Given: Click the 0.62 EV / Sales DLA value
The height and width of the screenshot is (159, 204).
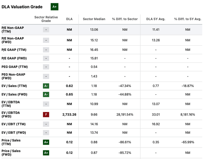Looking at the screenshot, I should click(69, 86).
